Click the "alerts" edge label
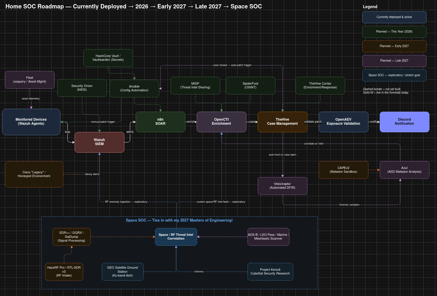Image resolution: width=437 pixels, height=296 pixels. click(130, 132)
